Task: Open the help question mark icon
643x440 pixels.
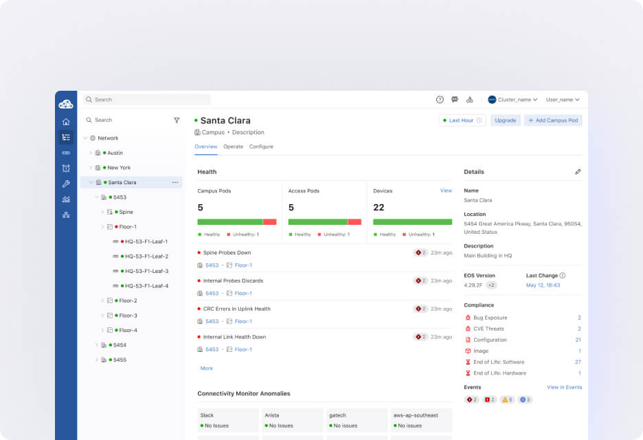Action: tap(440, 100)
